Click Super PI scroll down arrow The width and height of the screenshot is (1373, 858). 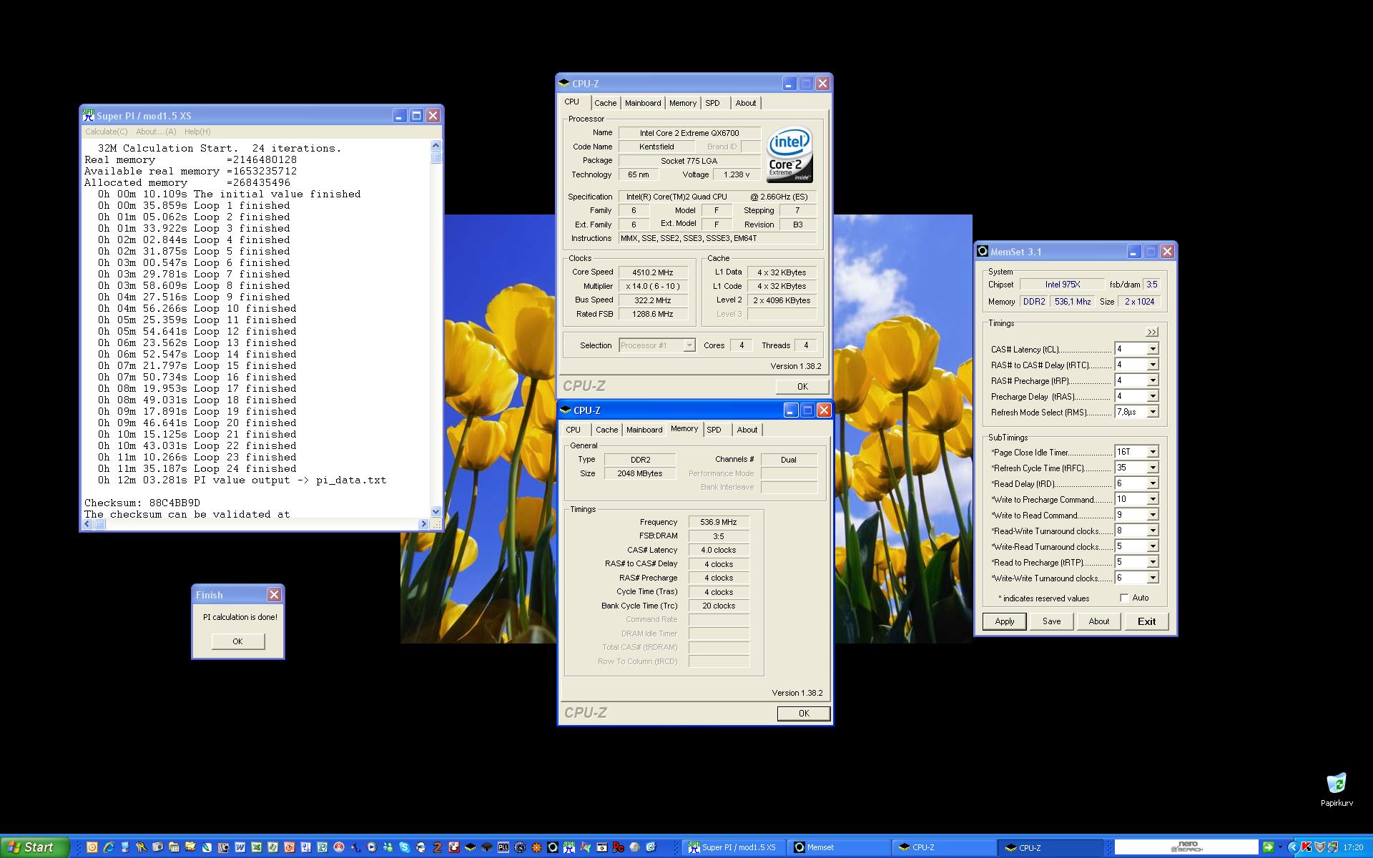coord(436,512)
